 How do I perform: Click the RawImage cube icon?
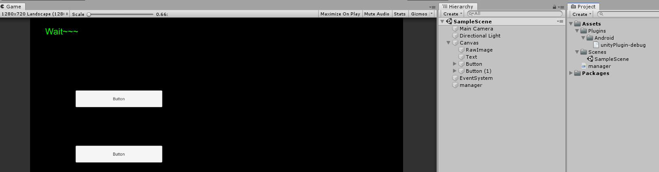click(461, 50)
